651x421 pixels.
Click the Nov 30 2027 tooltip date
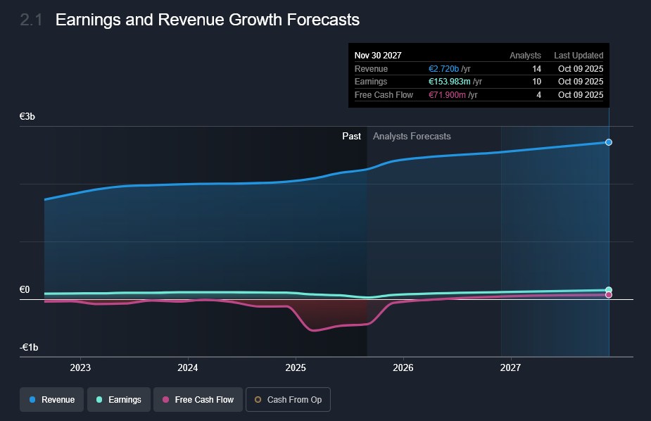click(x=379, y=56)
